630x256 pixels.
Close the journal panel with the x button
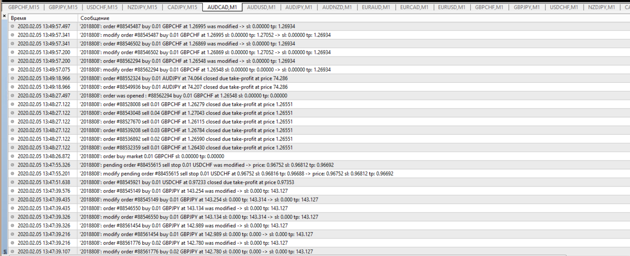click(4, 17)
